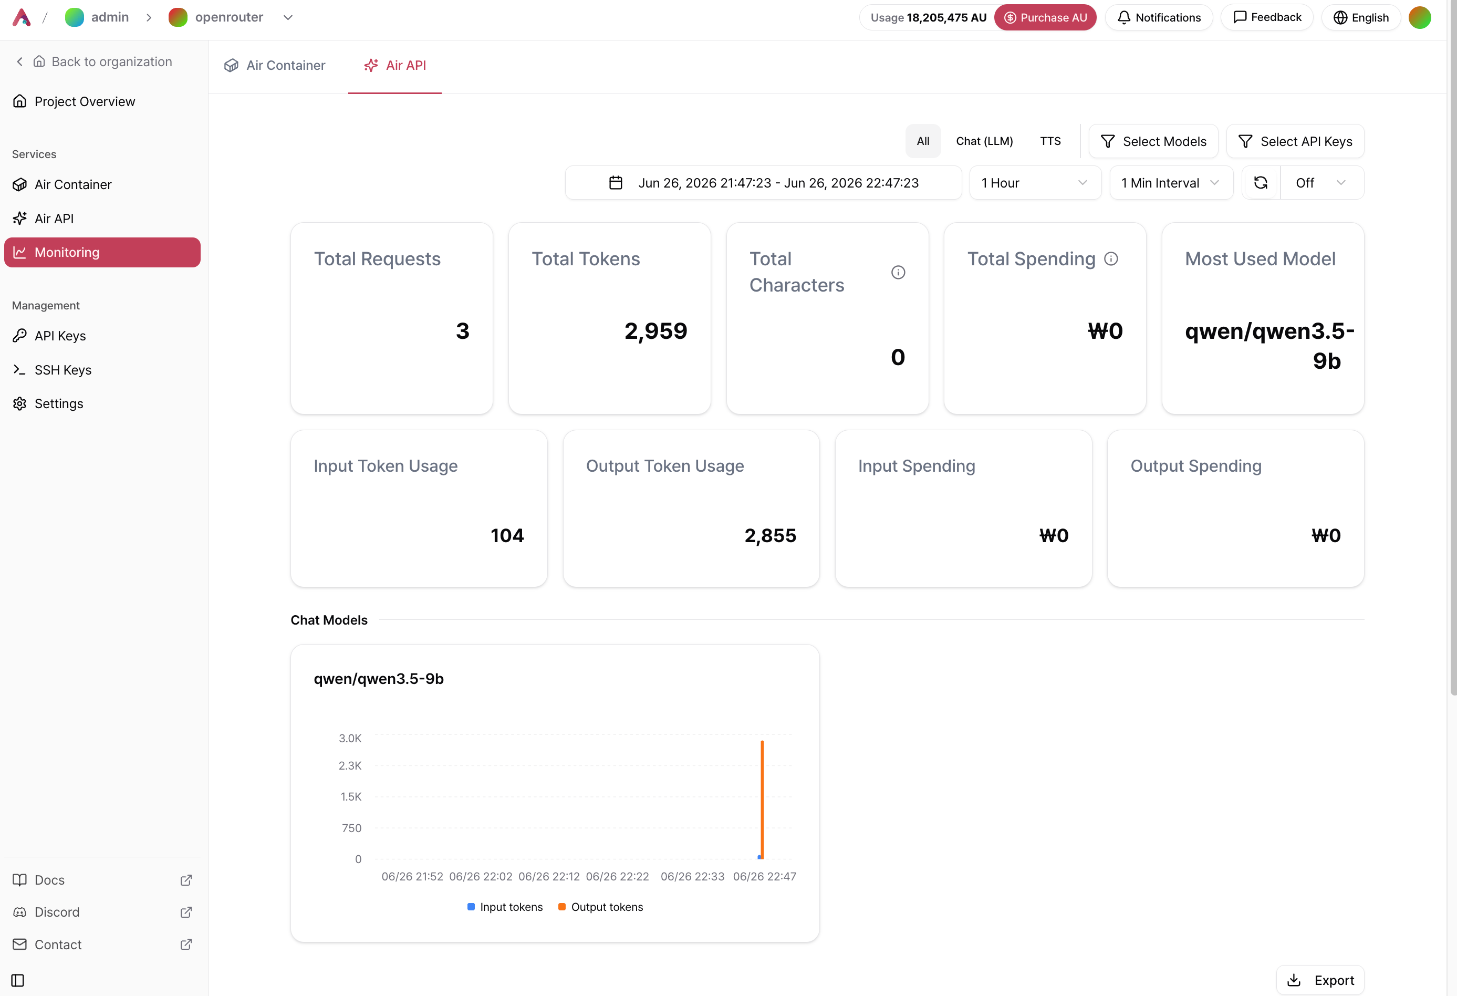Click the info icon on Total Characters

898,272
